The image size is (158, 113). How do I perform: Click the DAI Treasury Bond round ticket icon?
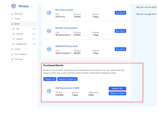(49, 13)
